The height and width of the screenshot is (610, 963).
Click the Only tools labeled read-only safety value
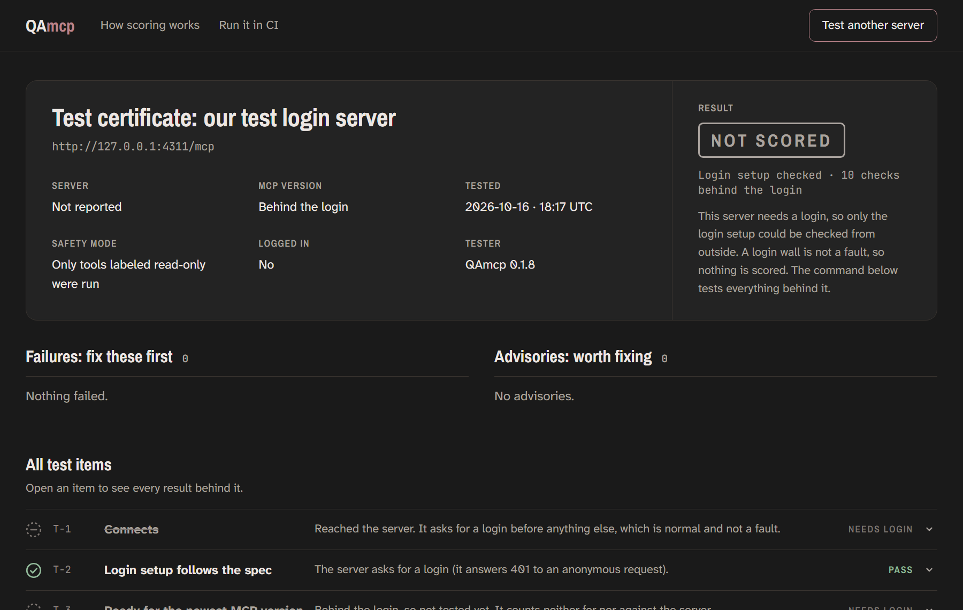pyautogui.click(x=128, y=274)
